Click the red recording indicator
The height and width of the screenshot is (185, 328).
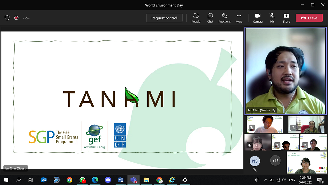(x=16, y=18)
